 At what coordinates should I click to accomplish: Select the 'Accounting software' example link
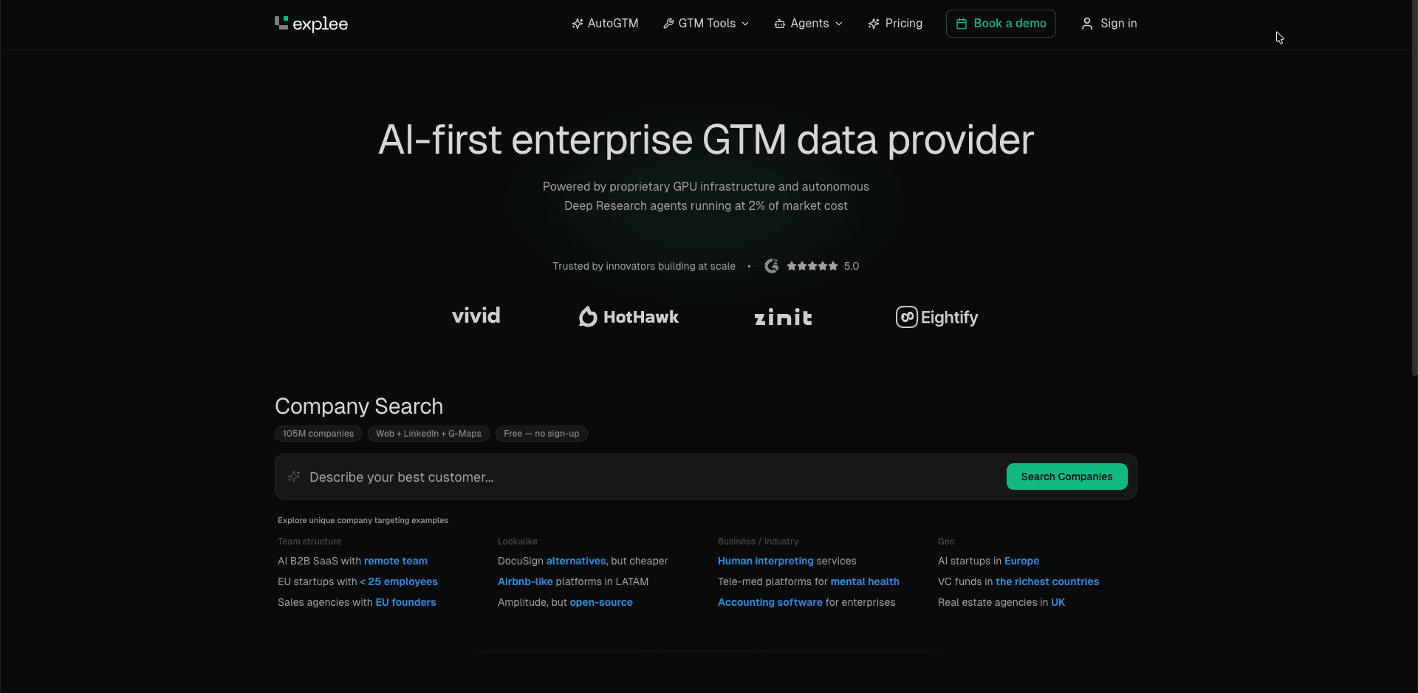pos(770,602)
